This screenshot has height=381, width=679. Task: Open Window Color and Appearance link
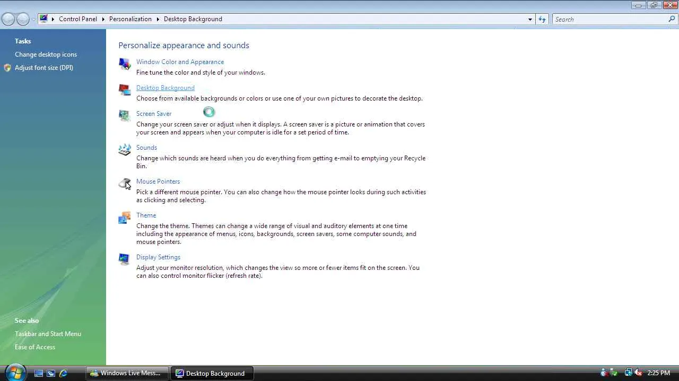tap(180, 62)
